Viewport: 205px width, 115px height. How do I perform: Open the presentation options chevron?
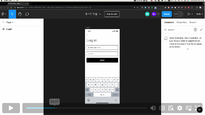click(192, 14)
